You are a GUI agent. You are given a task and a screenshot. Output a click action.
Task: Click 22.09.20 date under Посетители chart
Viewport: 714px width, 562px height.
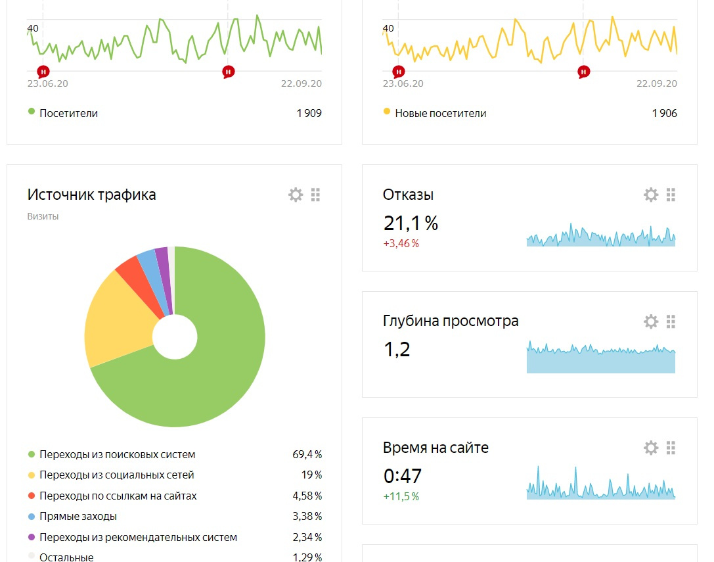click(301, 83)
